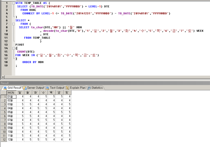Switch to the Grid Result tab

point(12,88)
